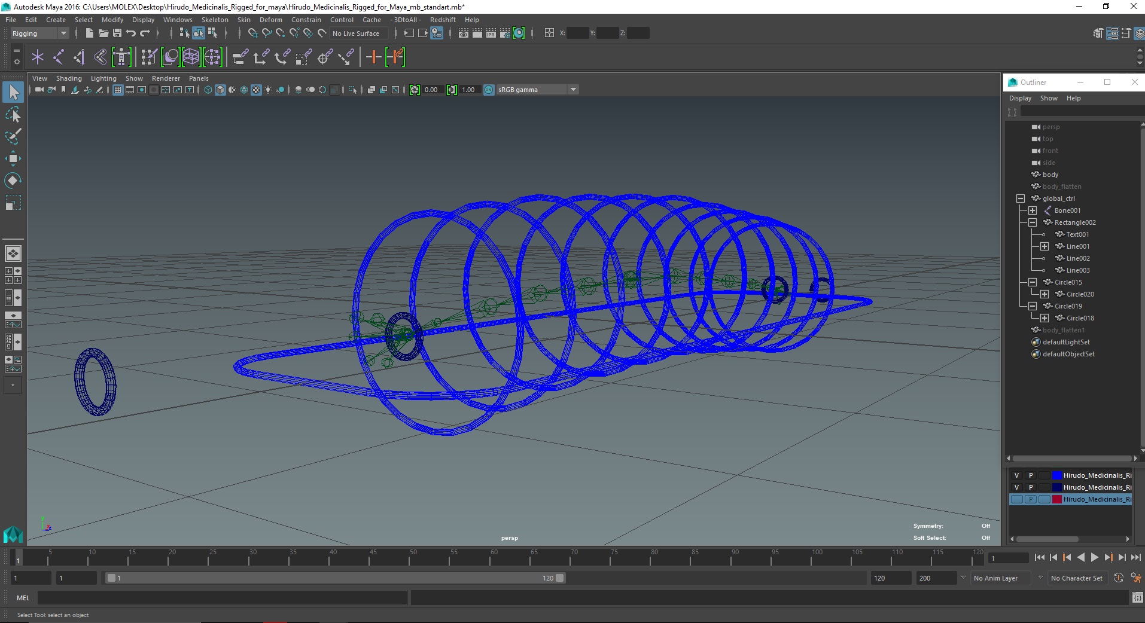
Task: Activate the Rotate tool
Action: click(x=13, y=181)
